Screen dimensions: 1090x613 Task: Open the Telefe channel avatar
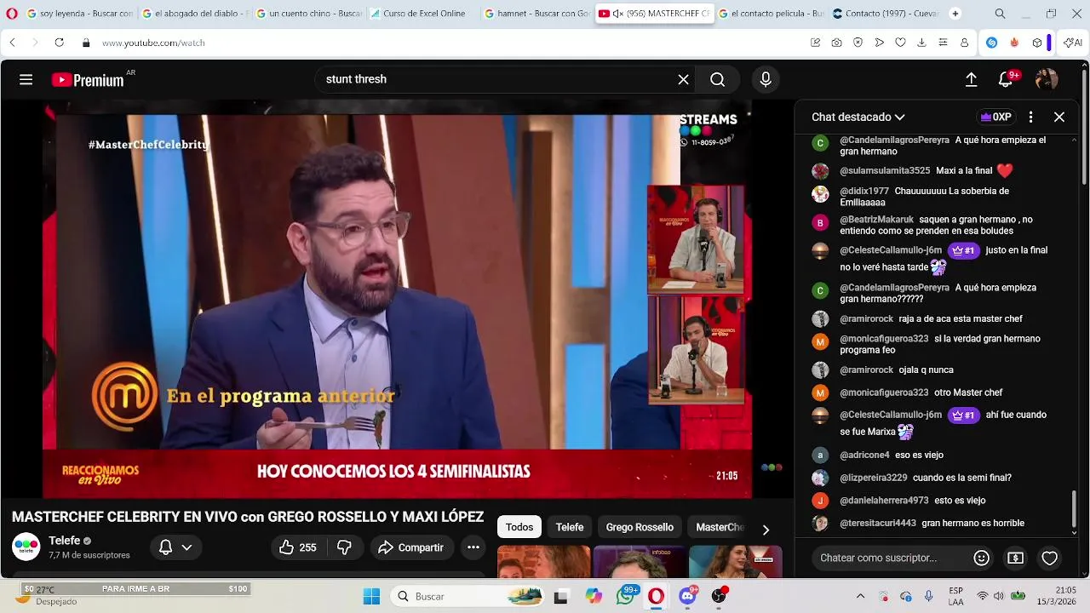[26, 547]
